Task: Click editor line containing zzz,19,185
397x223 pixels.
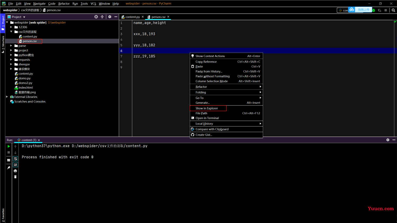Action: click(144, 56)
